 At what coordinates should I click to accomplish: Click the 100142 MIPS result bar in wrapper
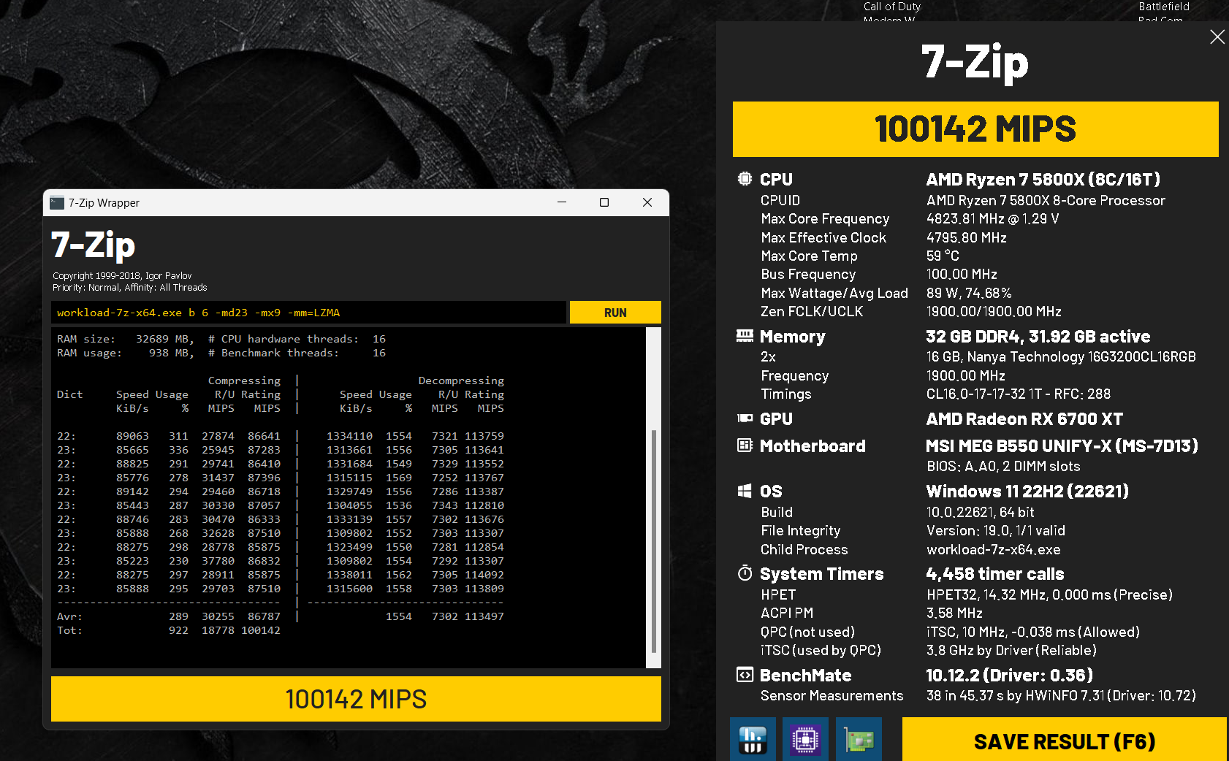(356, 699)
